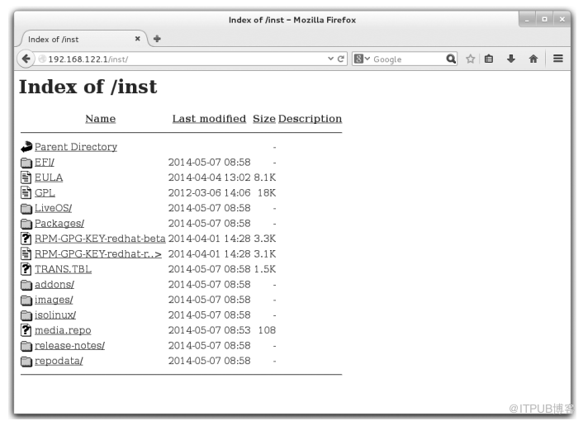Open the media.repo file link
Image resolution: width=583 pixels, height=421 pixels.
(63, 330)
